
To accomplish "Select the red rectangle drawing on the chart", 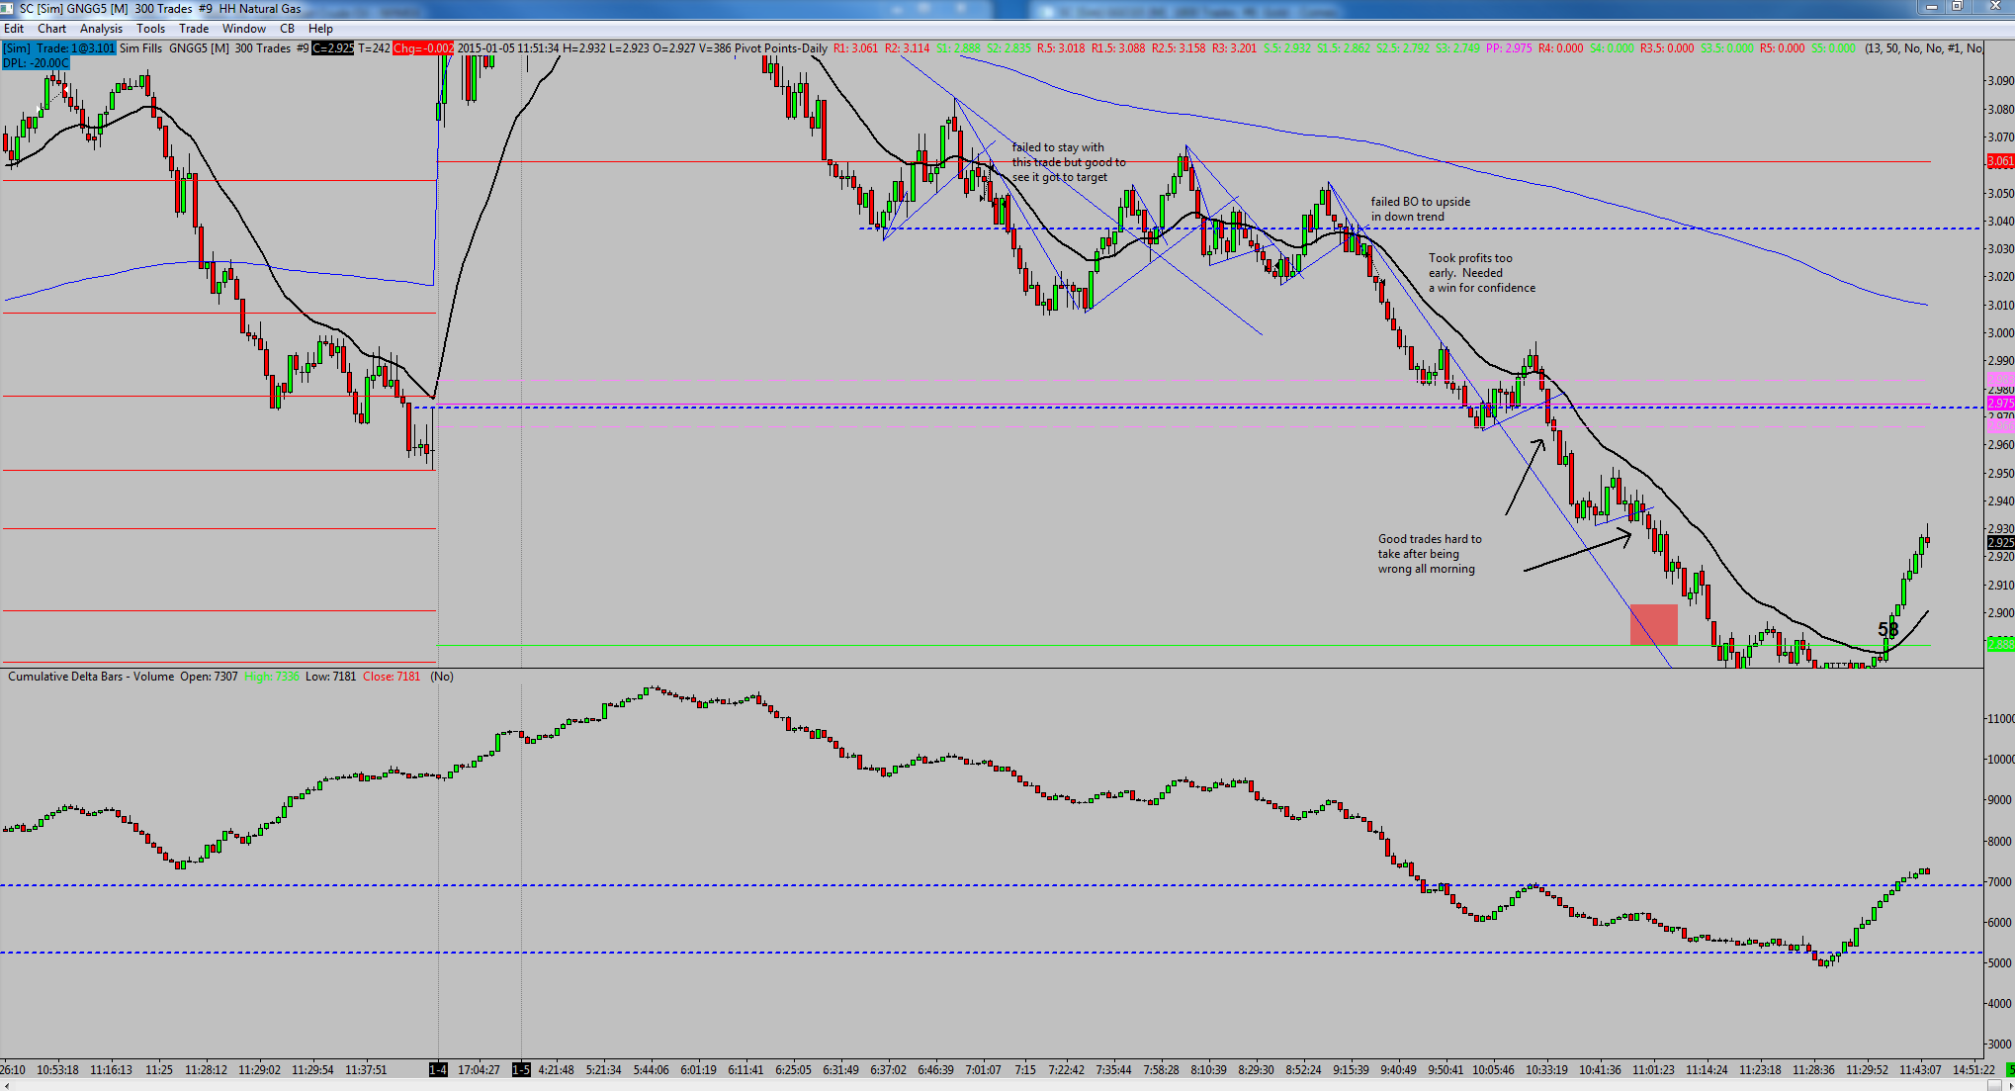I will (x=1654, y=624).
